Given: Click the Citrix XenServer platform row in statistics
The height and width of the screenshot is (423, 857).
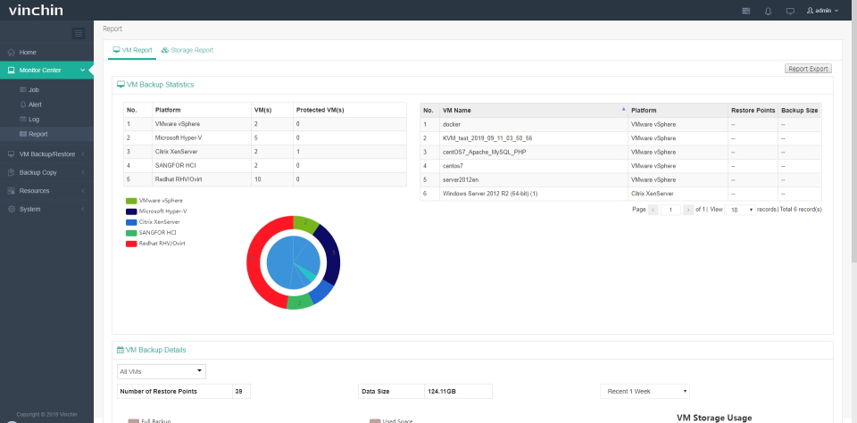Looking at the screenshot, I should pyautogui.click(x=265, y=152).
